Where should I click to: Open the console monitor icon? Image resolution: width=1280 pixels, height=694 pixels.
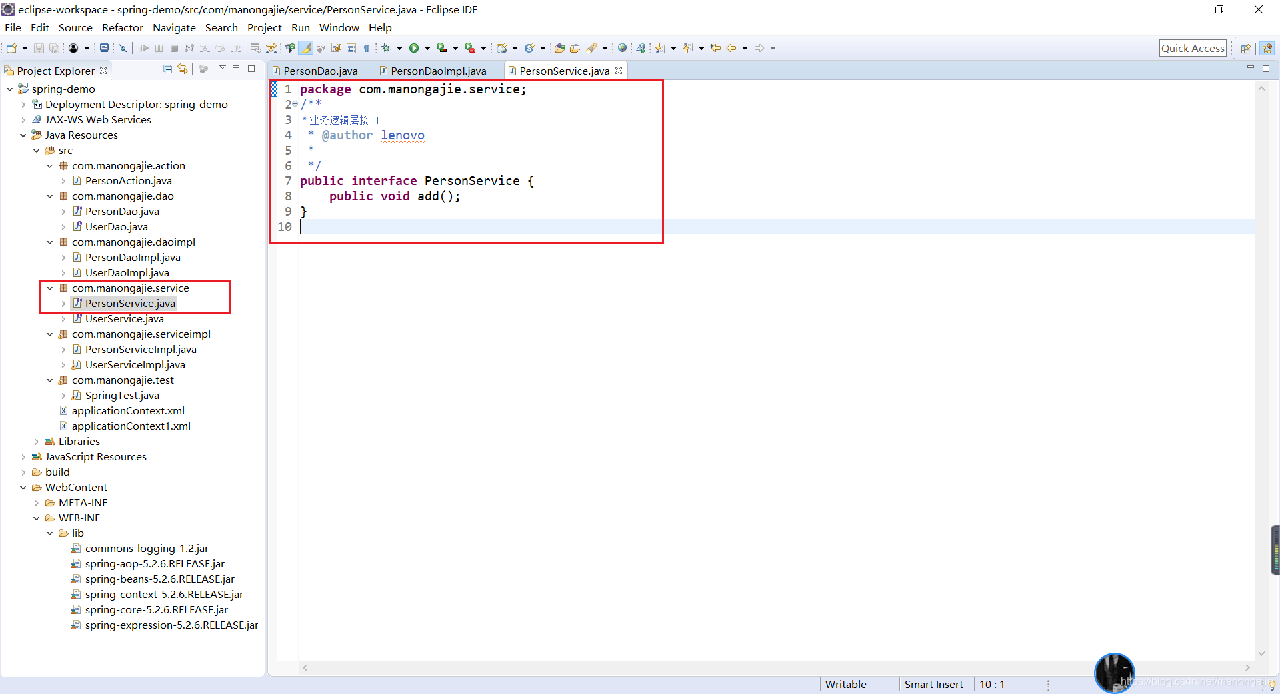104,48
